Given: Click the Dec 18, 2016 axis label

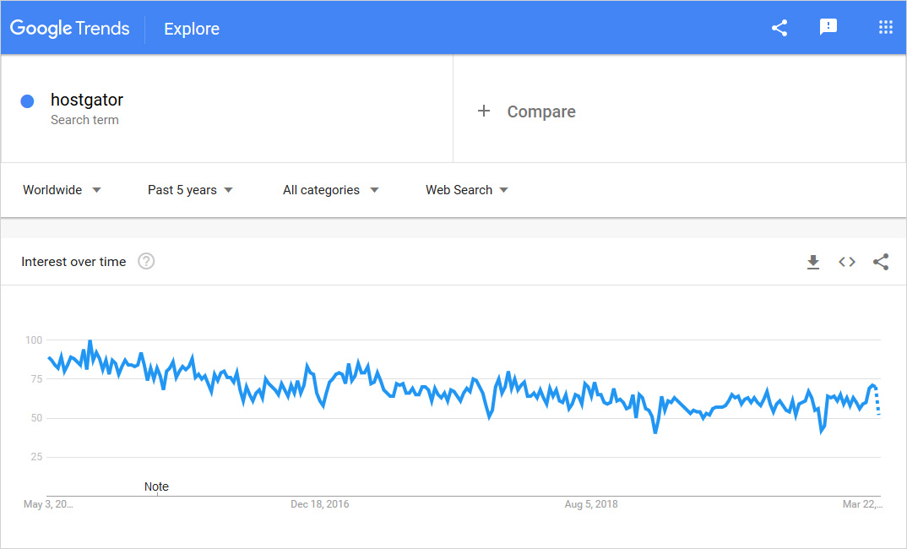Looking at the screenshot, I should pos(319,504).
